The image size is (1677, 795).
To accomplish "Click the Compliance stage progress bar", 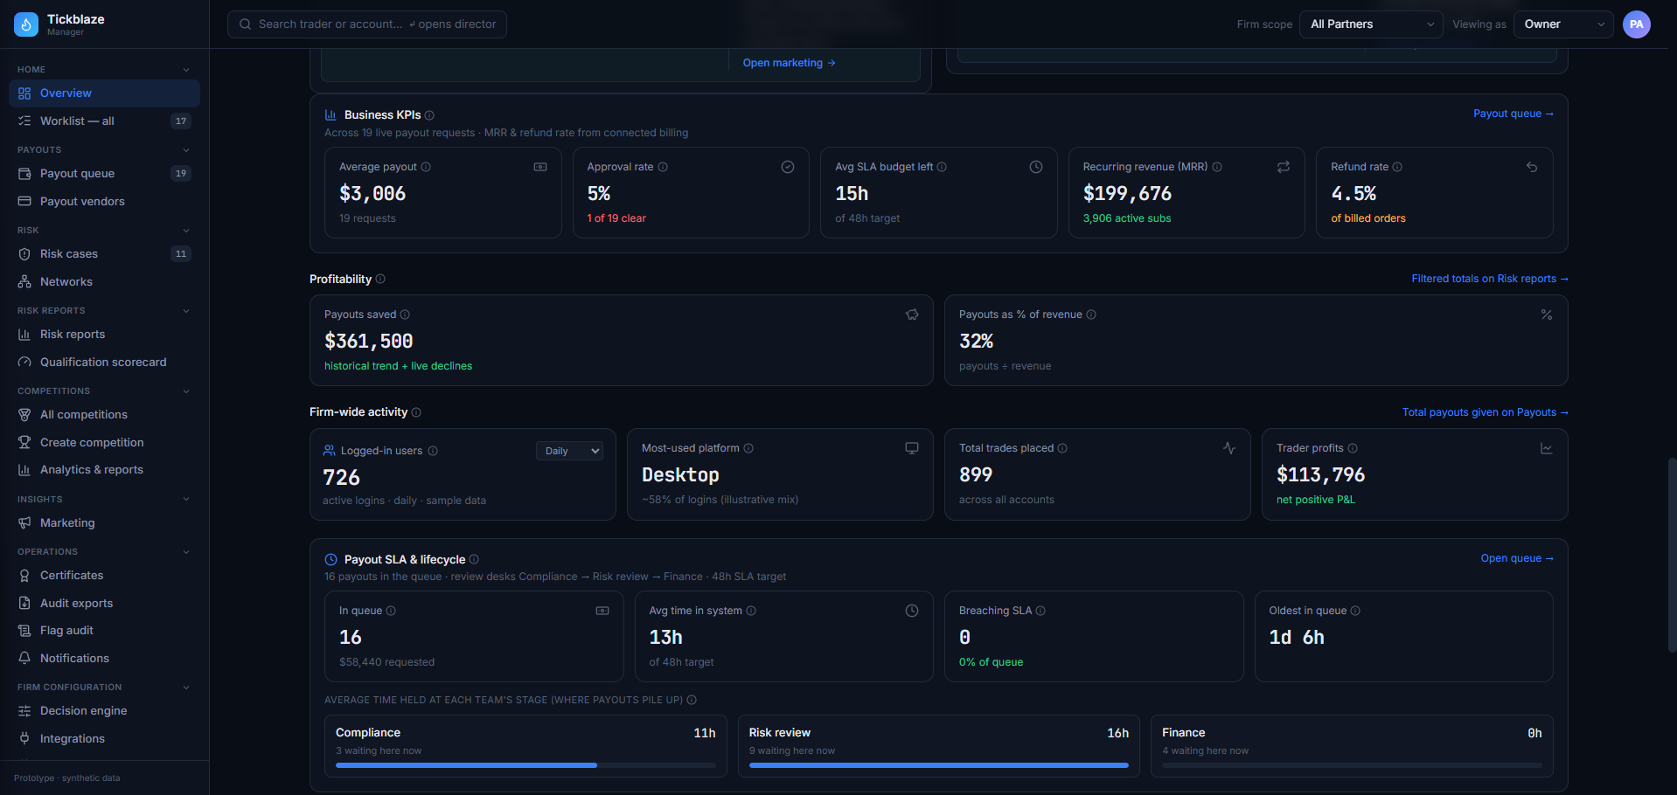I will [525, 765].
